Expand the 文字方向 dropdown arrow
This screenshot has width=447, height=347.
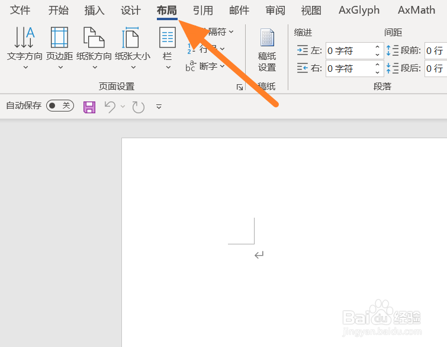point(25,68)
